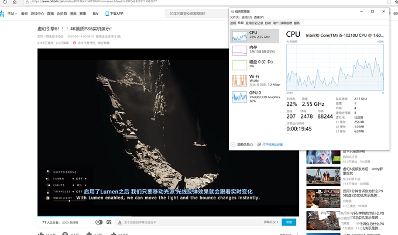Open the Unity群里现状 related video thumbnail

pos(323,177)
